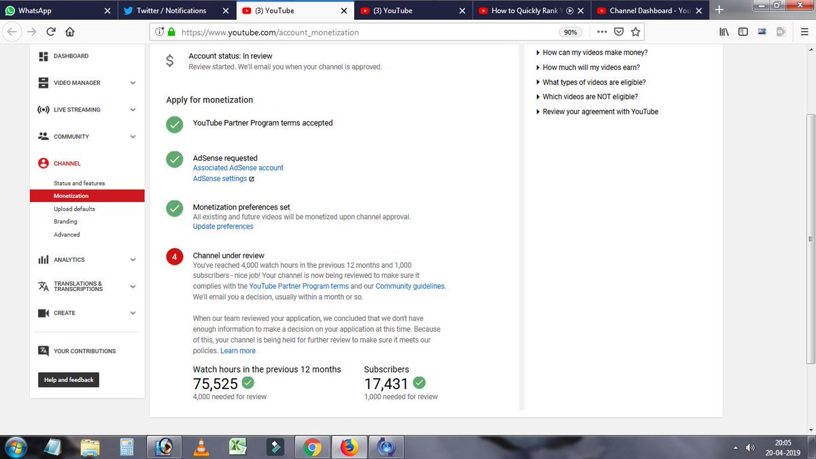This screenshot has width=816, height=459.
Task: Expand the Create submenu chevron
Action: (133, 313)
